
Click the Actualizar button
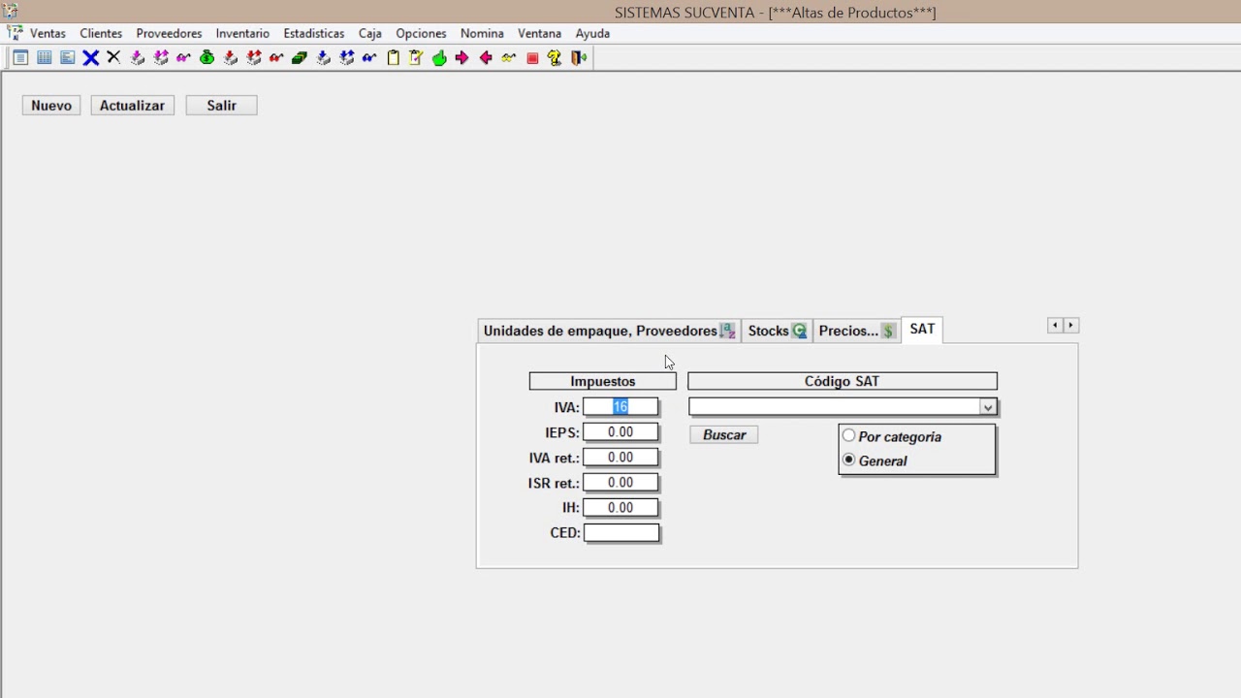(x=132, y=106)
